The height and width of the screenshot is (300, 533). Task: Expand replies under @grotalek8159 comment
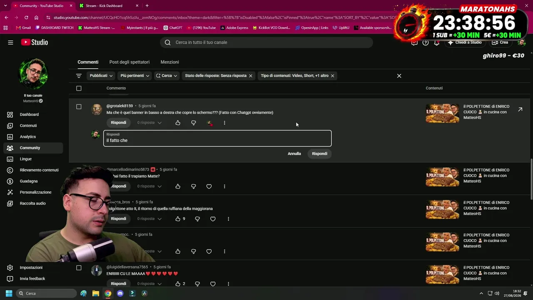click(149, 123)
